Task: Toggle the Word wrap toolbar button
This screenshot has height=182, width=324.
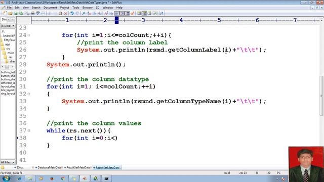Action: coord(117,14)
